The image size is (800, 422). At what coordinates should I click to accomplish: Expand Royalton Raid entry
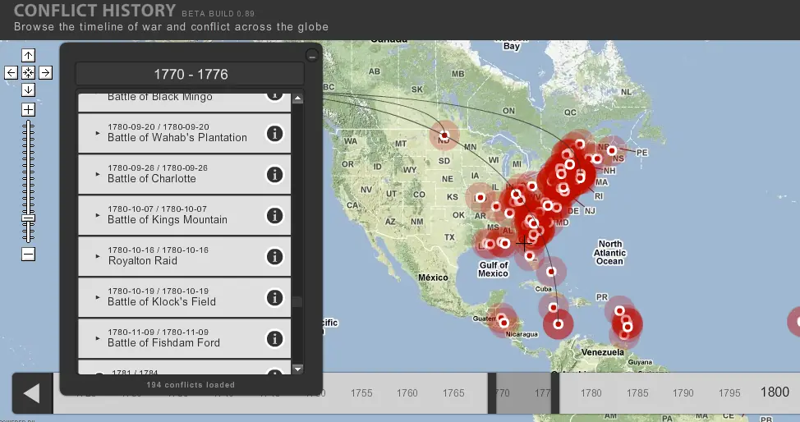(98, 256)
